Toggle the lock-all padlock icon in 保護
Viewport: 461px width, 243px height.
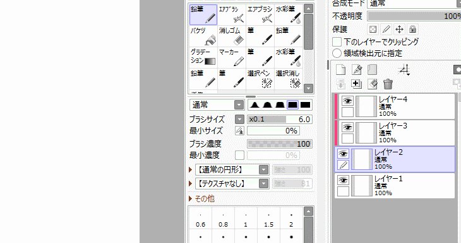coord(412,30)
